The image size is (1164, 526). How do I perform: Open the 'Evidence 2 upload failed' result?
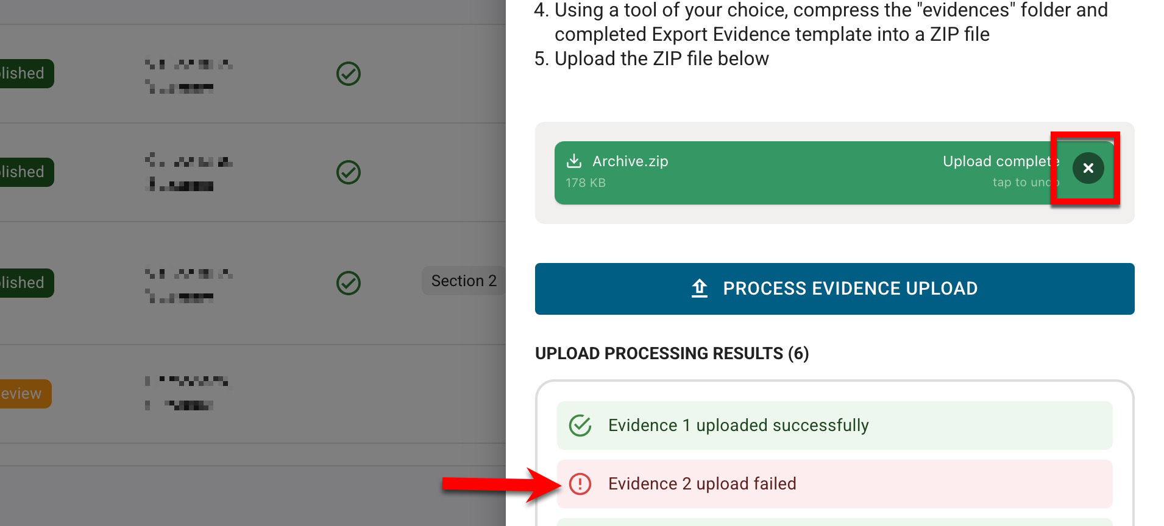coord(702,484)
